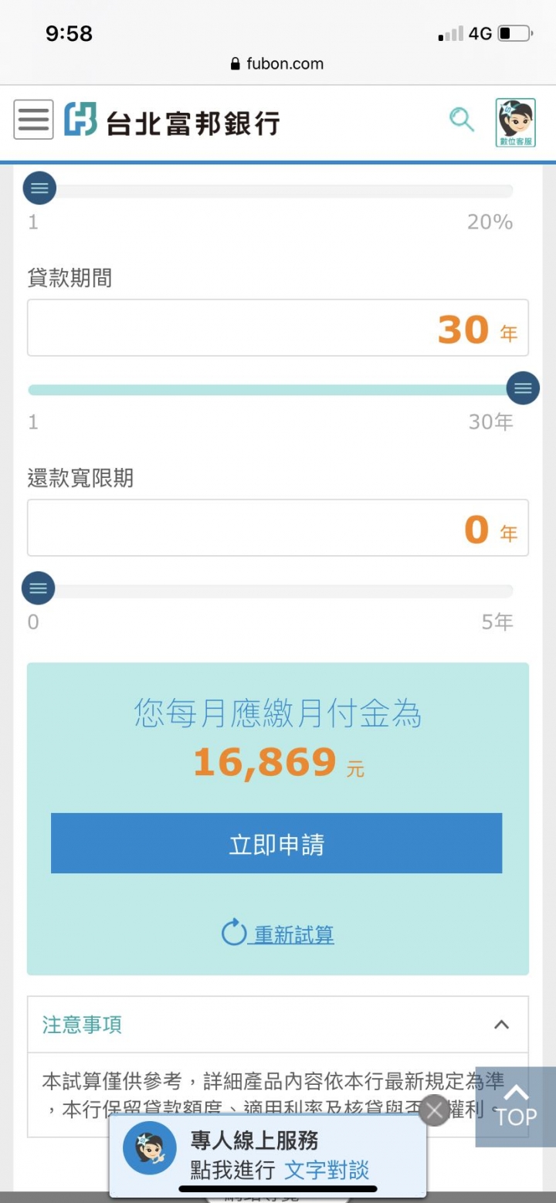Viewport: 556px width, 1203px height.
Task: Tap the Taipei Fubon Bank logo
Action: coord(171,120)
